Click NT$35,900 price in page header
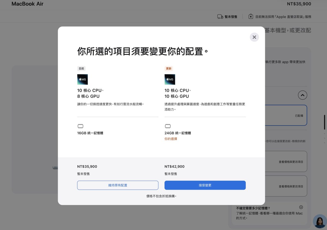The image size is (327, 230). pos(299,4)
